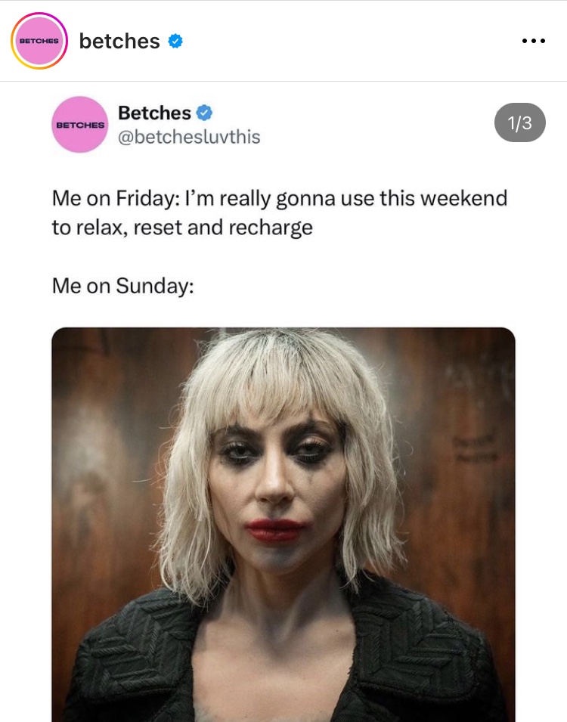Click the bold Betches display name

click(154, 113)
